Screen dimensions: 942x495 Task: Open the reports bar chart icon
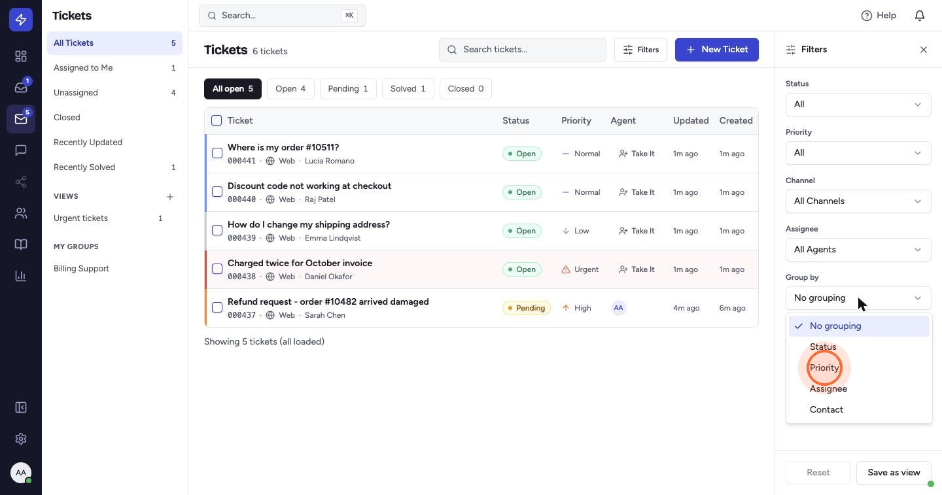(x=21, y=276)
